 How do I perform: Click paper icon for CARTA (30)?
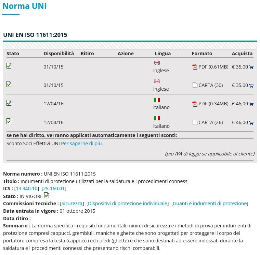point(195,85)
